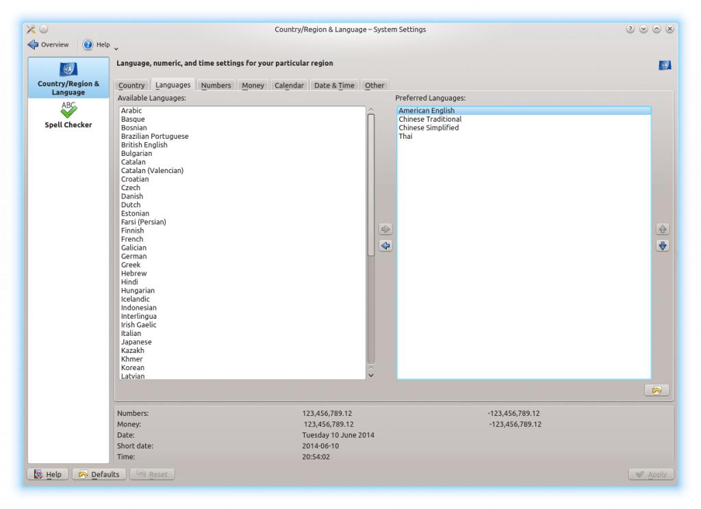This screenshot has width=701, height=509.
Task: Click the restore defaults icon under Preferred Languages
Action: [x=657, y=390]
